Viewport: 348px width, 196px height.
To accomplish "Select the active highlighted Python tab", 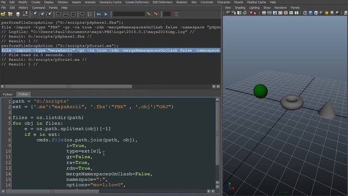I will [x=23, y=94].
